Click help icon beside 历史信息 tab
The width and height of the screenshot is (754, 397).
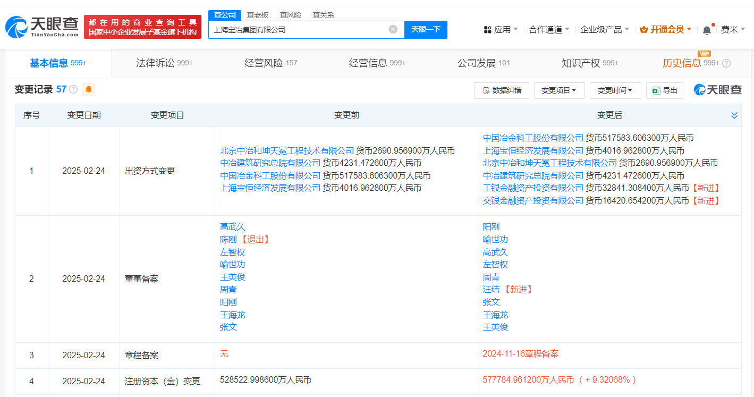pyautogui.click(x=726, y=63)
